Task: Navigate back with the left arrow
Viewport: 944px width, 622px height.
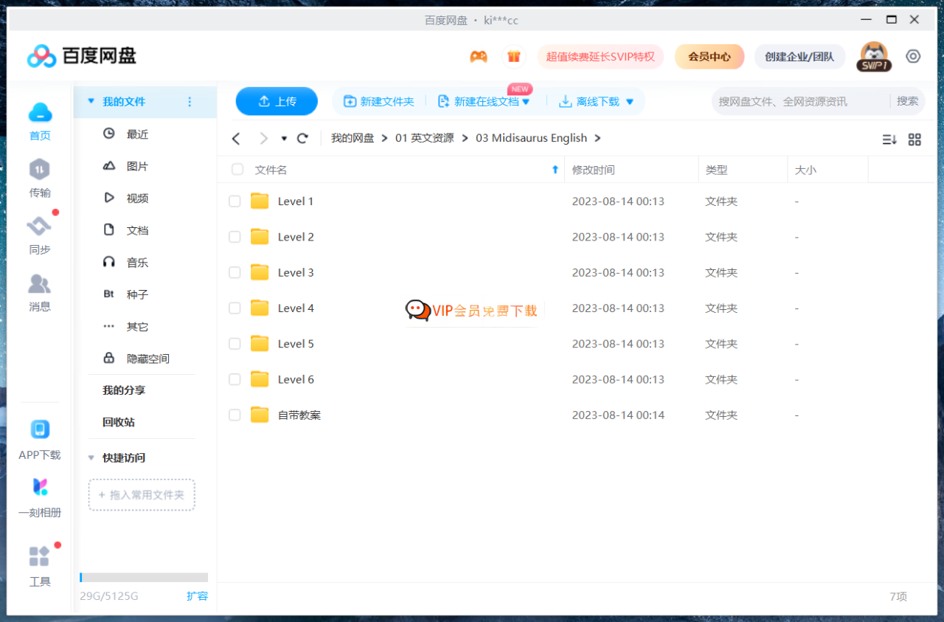Action: click(236, 138)
